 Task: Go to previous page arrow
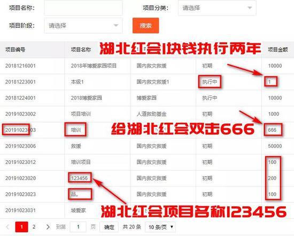[x=7, y=227]
